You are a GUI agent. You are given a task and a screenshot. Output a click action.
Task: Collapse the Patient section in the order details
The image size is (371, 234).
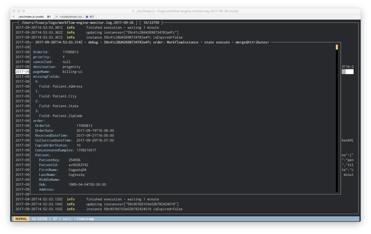[x=43, y=155]
